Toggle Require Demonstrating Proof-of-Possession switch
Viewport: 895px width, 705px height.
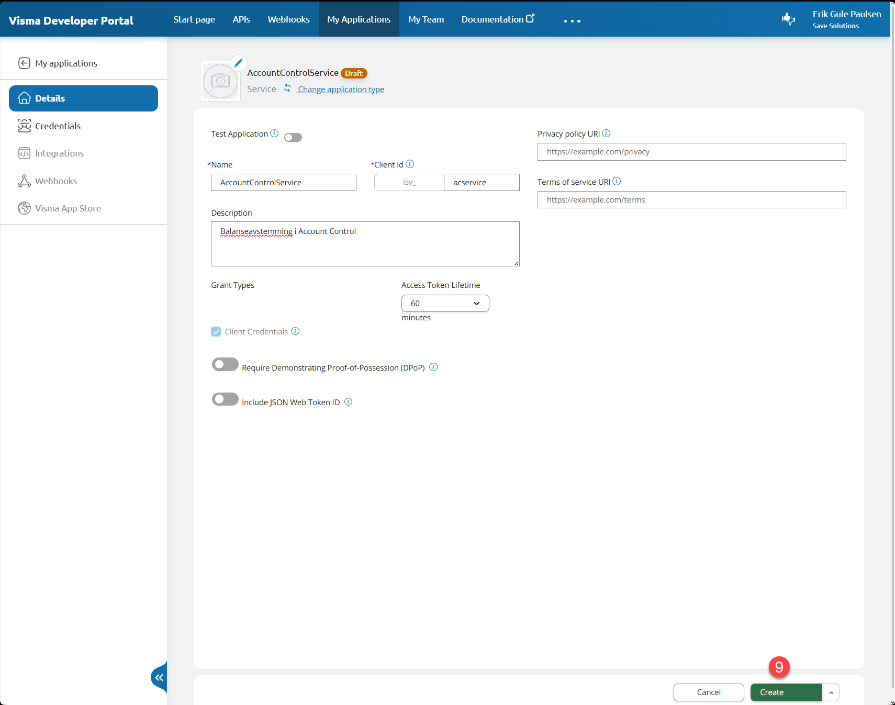point(225,364)
